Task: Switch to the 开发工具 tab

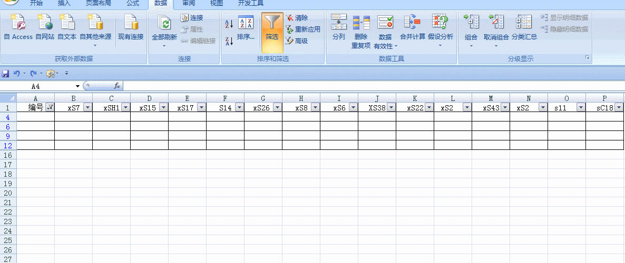Action: [x=251, y=4]
